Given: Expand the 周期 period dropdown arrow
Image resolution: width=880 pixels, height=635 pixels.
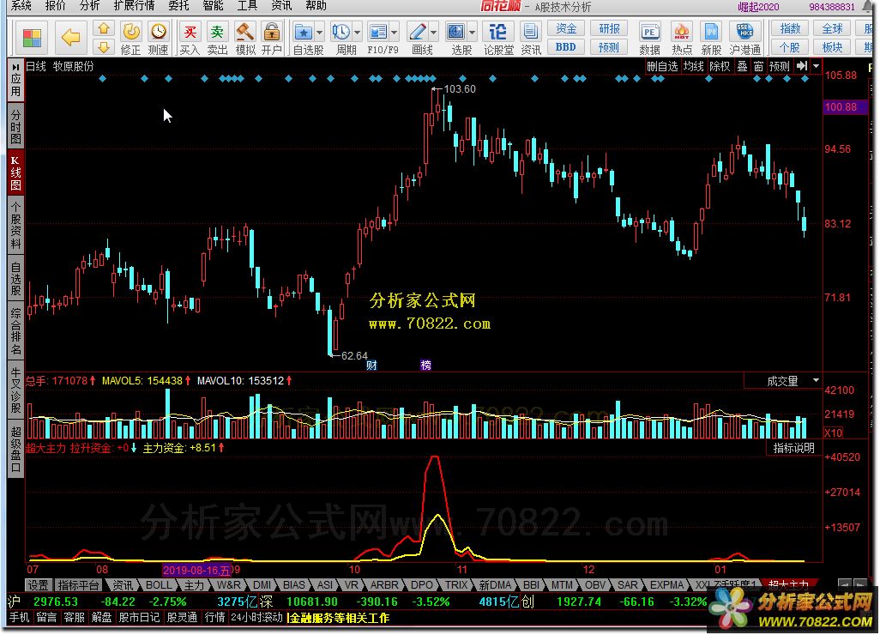Looking at the screenshot, I should coord(357,33).
